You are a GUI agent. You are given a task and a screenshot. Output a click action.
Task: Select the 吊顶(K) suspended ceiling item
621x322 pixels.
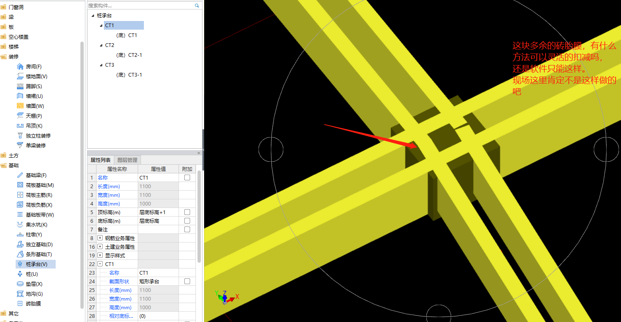point(29,126)
